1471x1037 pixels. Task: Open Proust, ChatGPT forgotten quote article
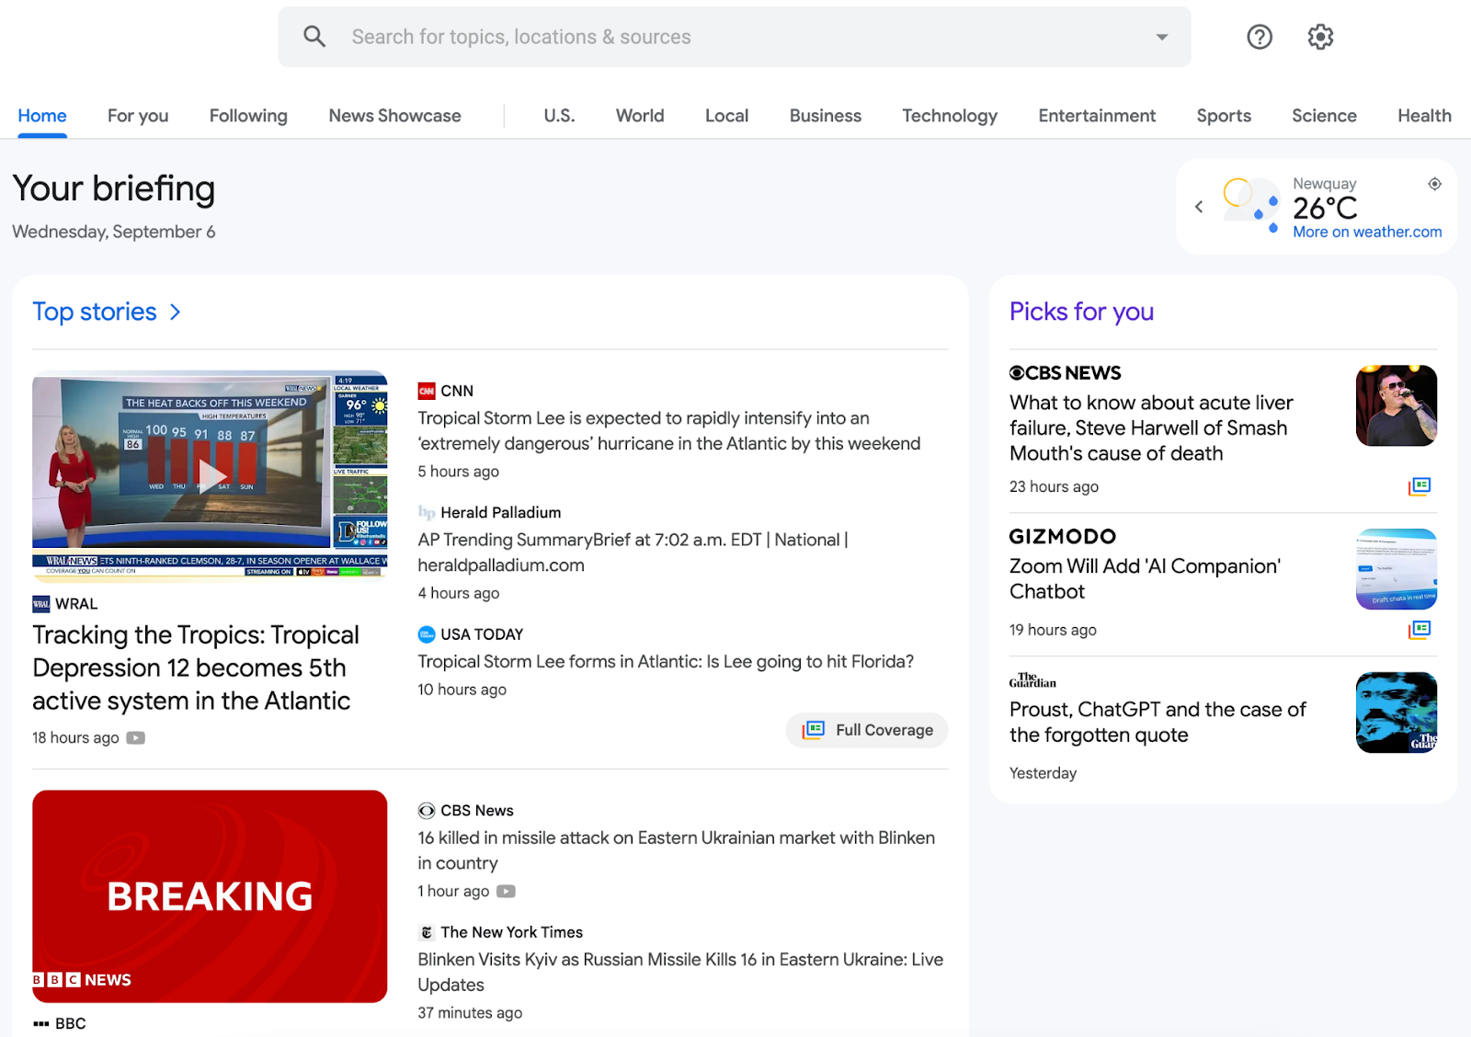[1157, 723]
